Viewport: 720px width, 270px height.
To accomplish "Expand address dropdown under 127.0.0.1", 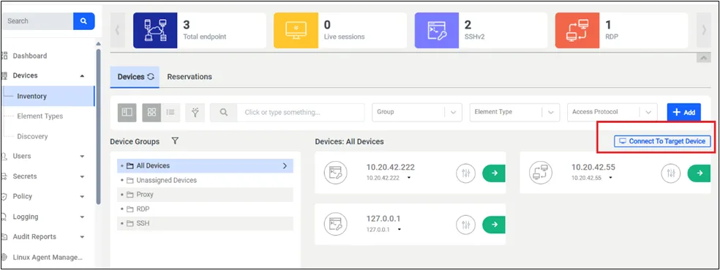I will point(399,230).
